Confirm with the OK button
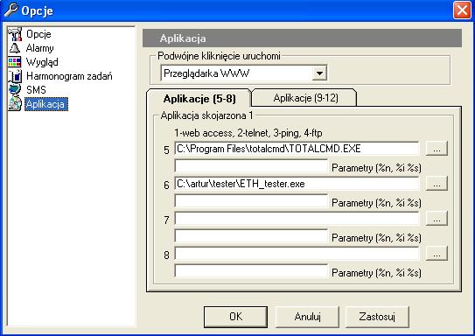The image size is (475, 336). tap(235, 317)
